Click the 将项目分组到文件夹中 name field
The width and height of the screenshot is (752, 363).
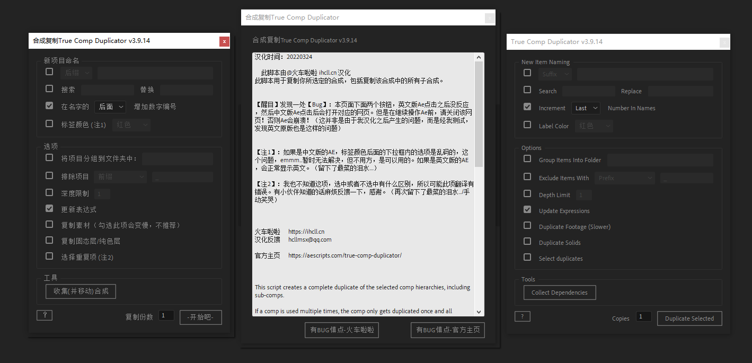pyautogui.click(x=178, y=158)
